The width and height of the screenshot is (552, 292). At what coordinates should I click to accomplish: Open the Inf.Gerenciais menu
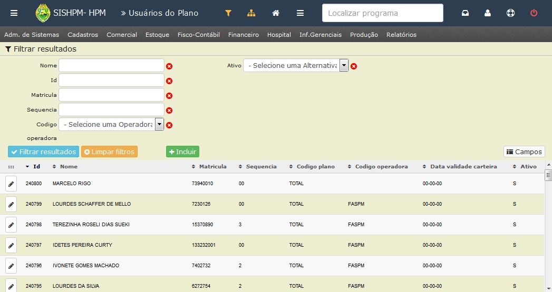pyautogui.click(x=321, y=34)
